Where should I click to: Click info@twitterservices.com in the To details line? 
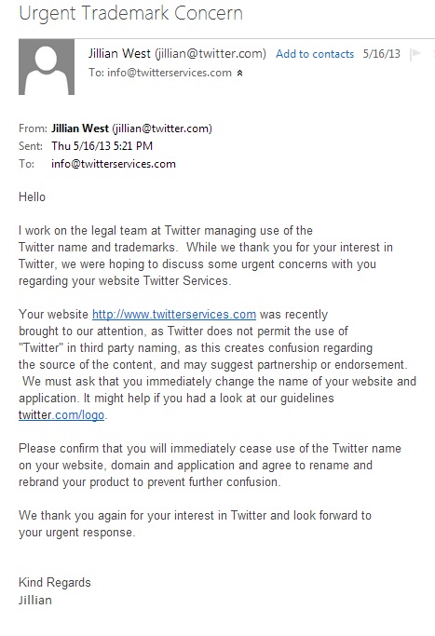114,164
